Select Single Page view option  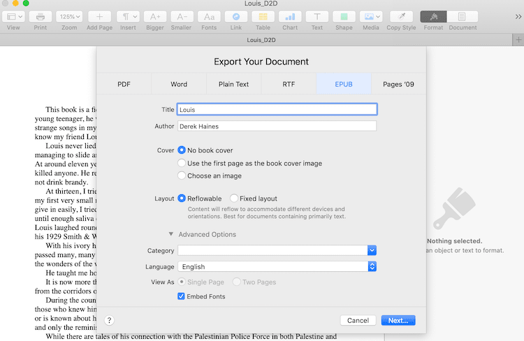pos(182,282)
